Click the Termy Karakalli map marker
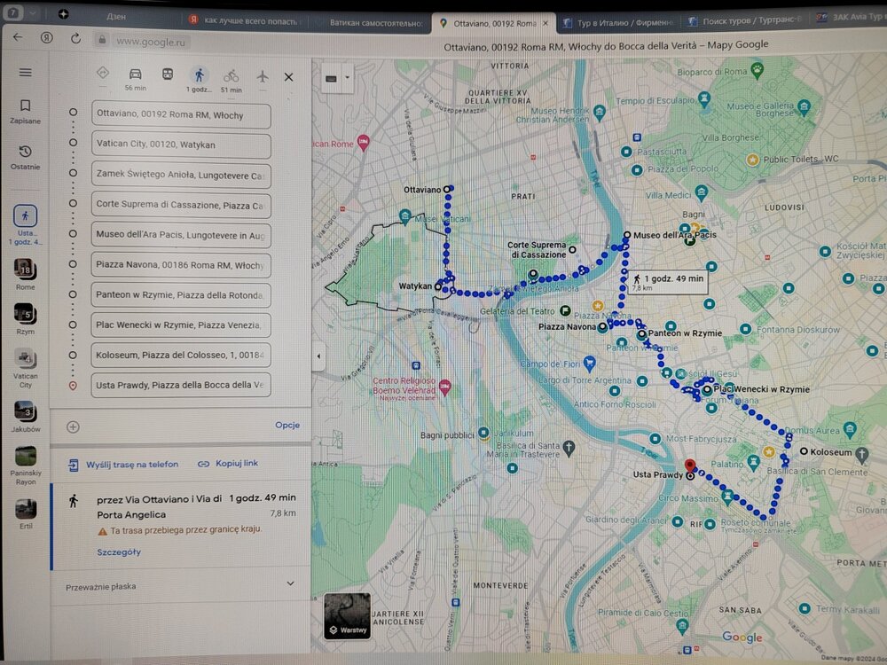 (805, 609)
